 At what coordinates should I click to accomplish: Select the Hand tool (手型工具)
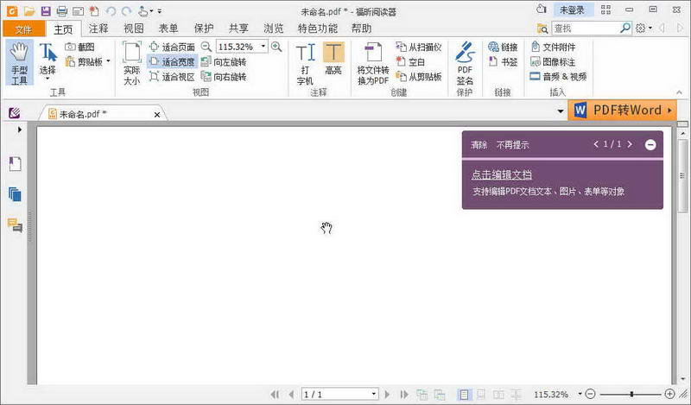pyautogui.click(x=19, y=63)
